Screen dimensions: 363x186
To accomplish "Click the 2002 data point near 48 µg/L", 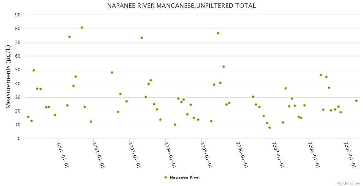I will (112, 73).
